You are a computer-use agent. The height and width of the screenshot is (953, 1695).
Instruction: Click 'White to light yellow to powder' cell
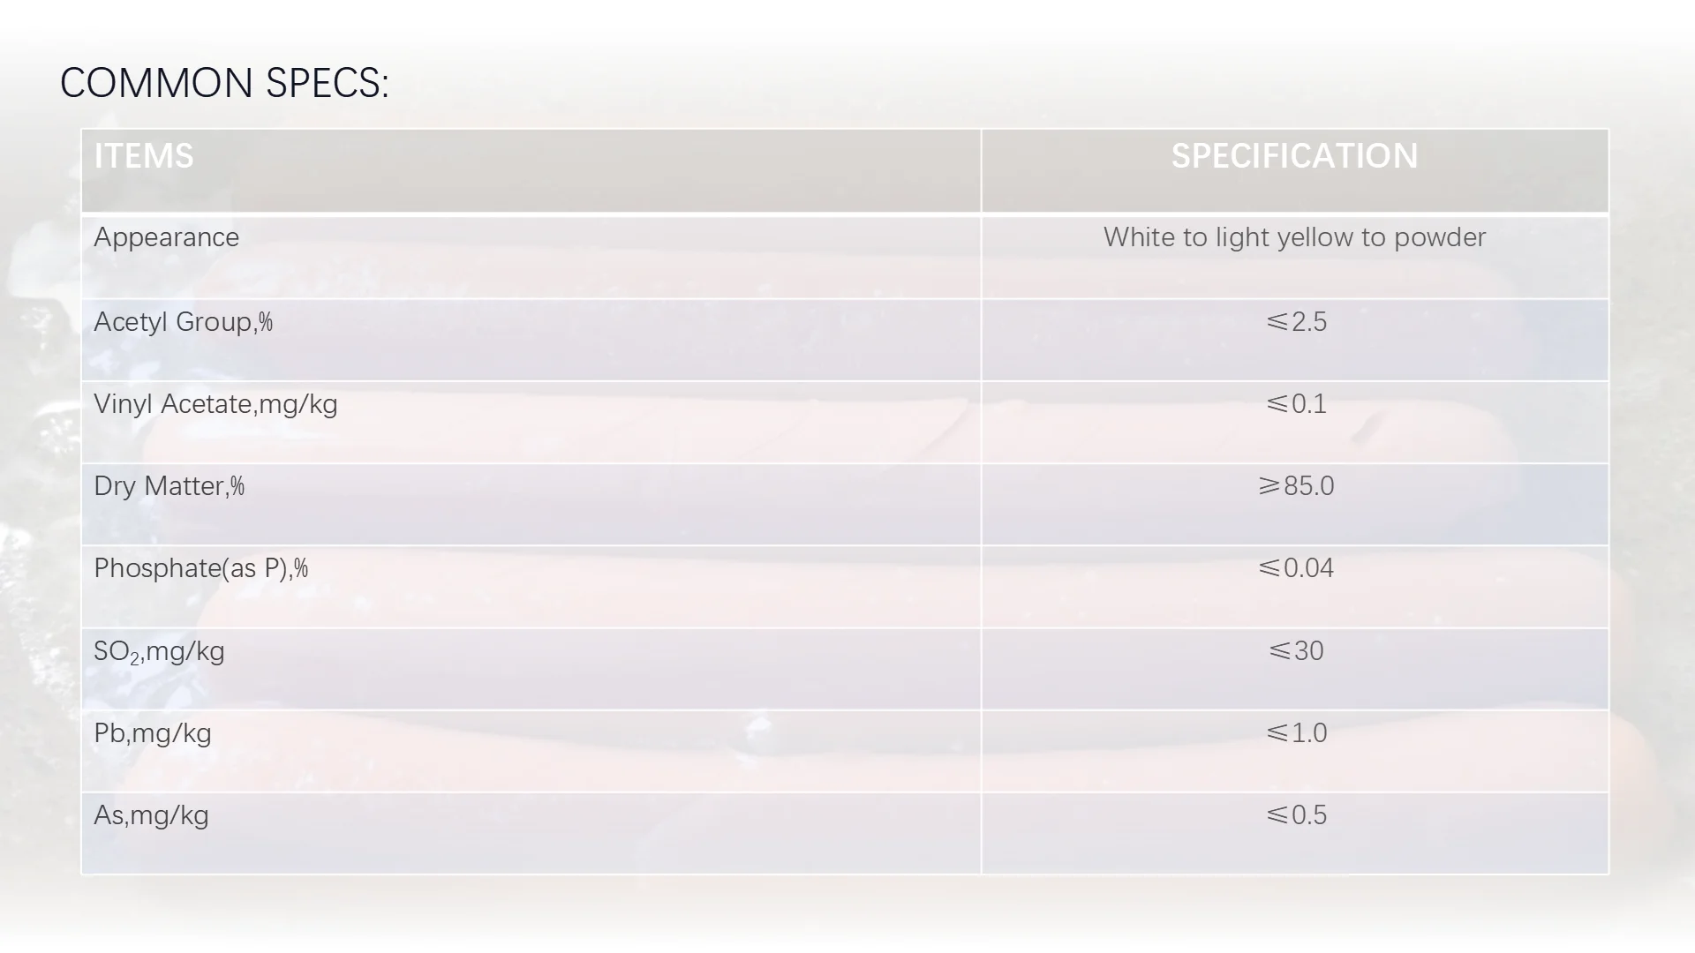tap(1295, 257)
